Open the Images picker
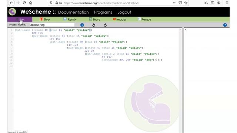 [x=120, y=20]
